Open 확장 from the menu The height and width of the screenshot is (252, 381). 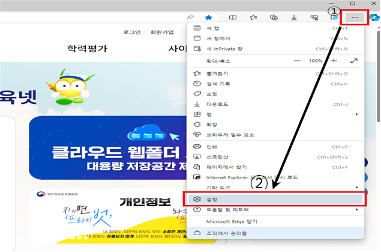[275, 124]
